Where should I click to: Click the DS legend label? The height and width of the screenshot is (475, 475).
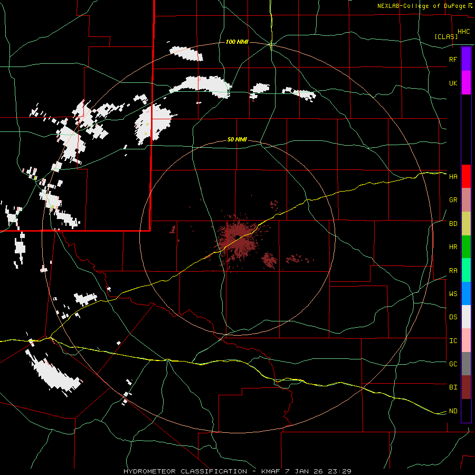click(x=453, y=317)
